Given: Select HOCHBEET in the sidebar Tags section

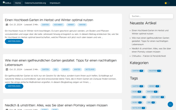Looking at the screenshot, I should (158, 97).
